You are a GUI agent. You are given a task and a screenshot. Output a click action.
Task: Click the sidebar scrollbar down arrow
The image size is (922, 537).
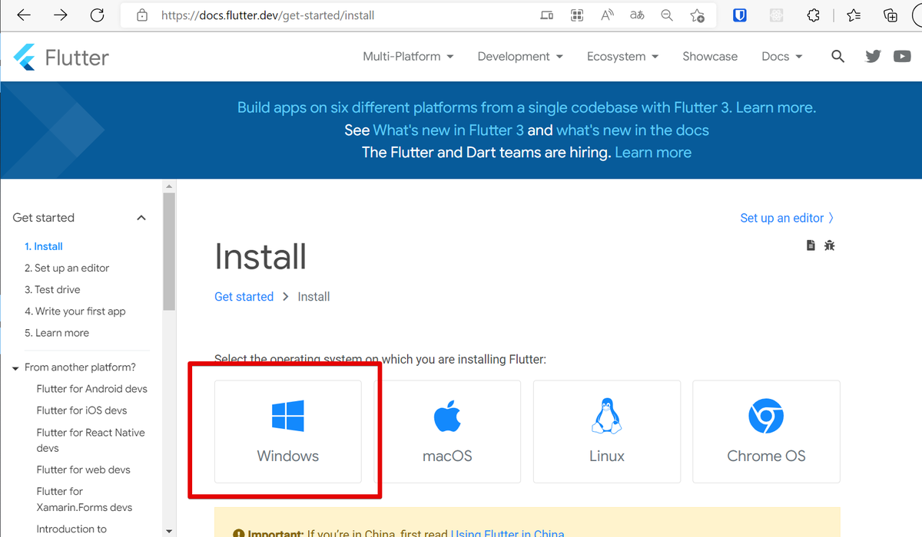pyautogui.click(x=169, y=531)
